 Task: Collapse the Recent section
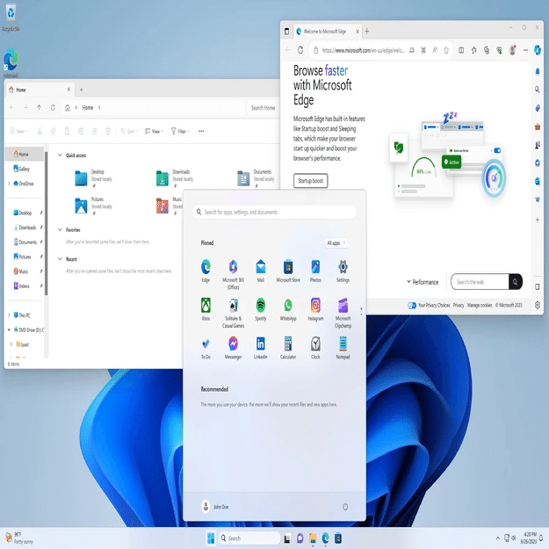pyautogui.click(x=60, y=259)
